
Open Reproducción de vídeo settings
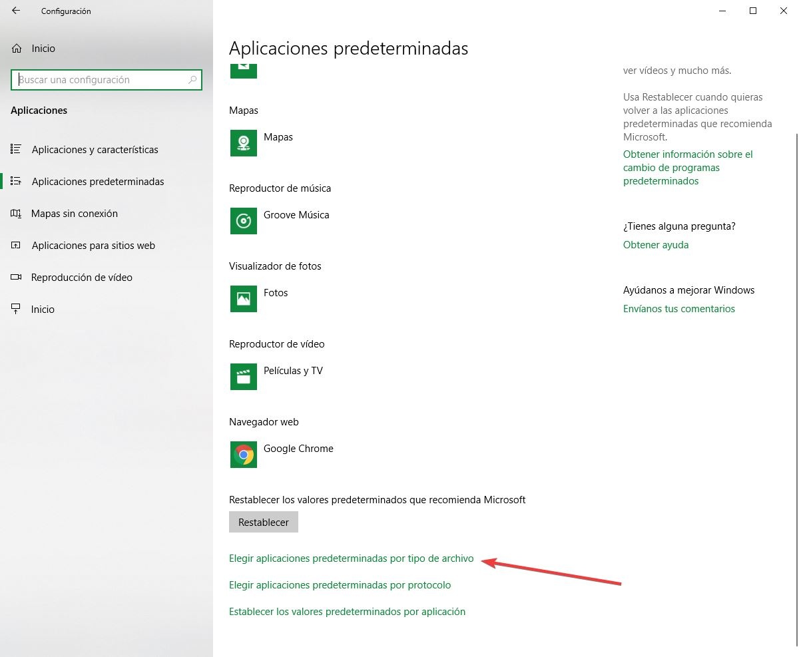[x=81, y=278]
